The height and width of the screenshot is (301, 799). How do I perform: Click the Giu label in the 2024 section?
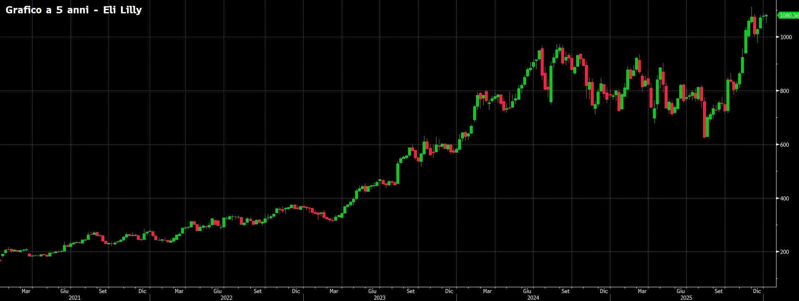click(527, 291)
